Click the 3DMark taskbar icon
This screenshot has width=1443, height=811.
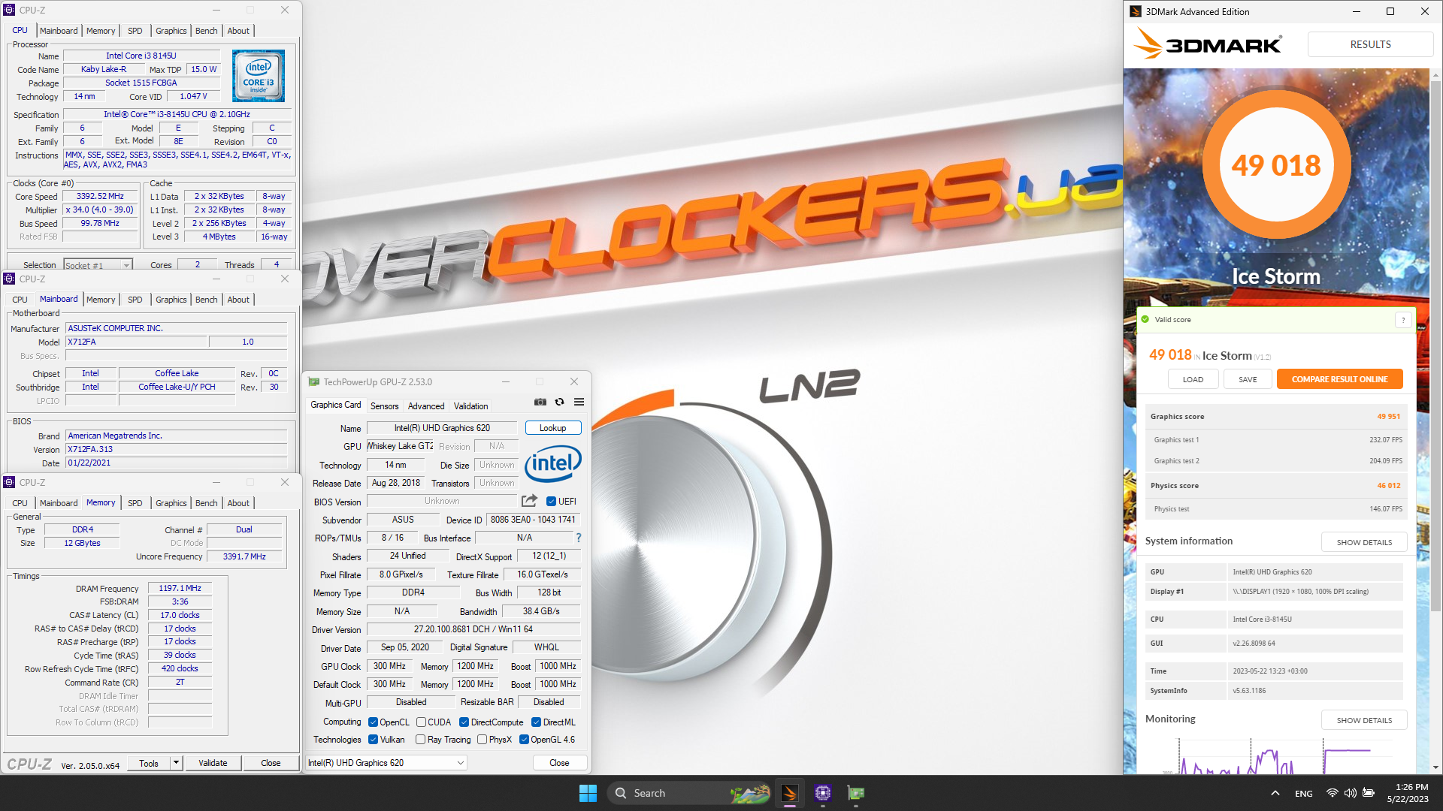[789, 793]
